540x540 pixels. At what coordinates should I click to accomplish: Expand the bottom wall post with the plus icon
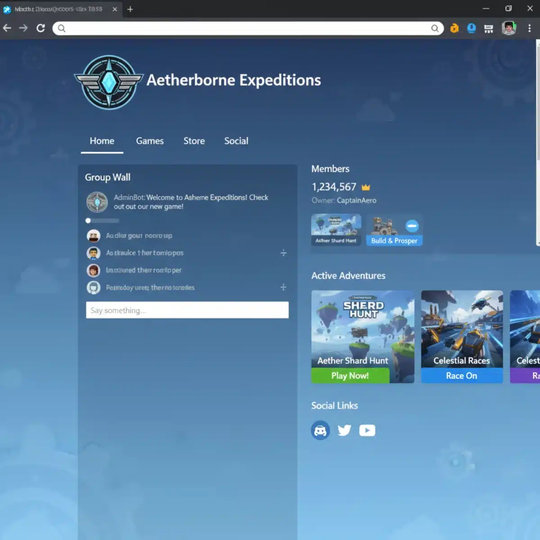[x=283, y=287]
